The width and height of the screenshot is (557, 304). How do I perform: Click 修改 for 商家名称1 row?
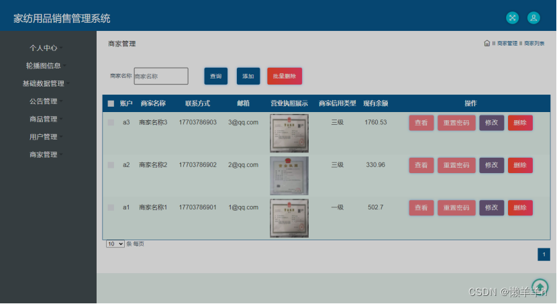pos(492,208)
